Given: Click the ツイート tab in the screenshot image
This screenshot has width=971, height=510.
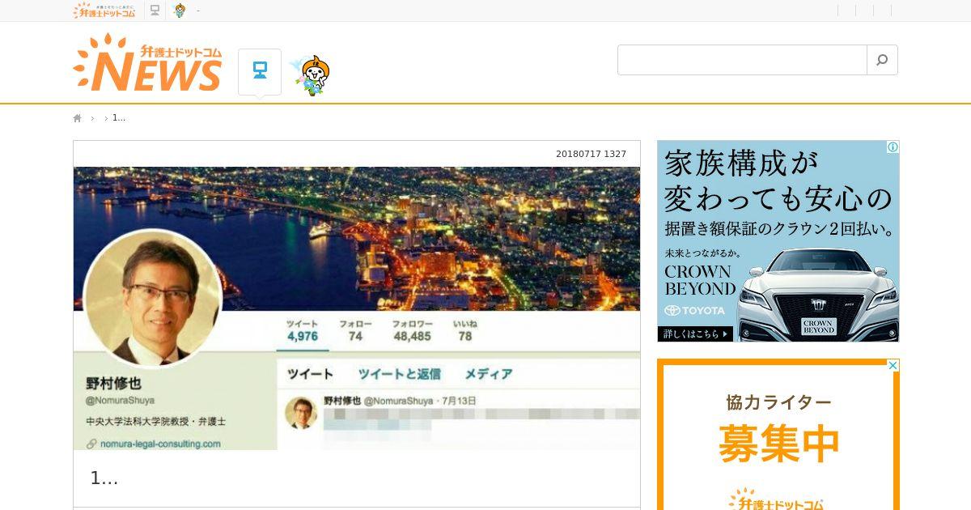Looking at the screenshot, I should tap(311, 374).
